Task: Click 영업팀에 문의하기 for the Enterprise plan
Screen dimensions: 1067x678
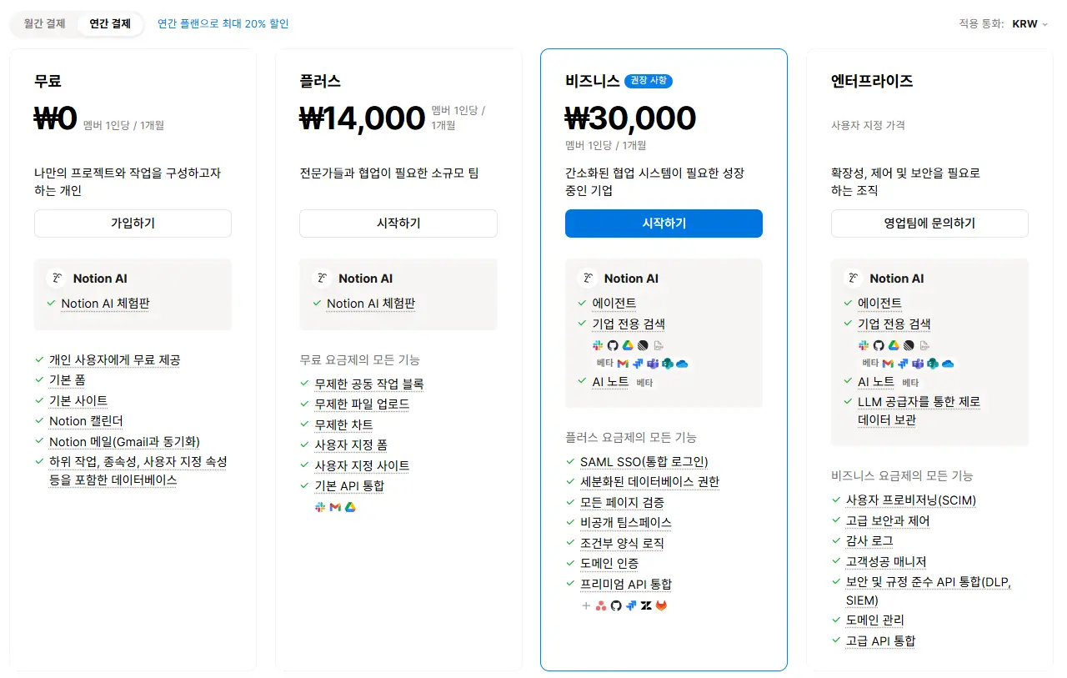Action: point(929,223)
